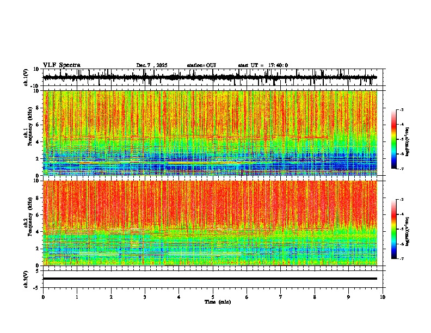The height and width of the screenshot is (333, 431).
Task: Click the ch.2 colorbar PSD unit label
Action: coord(408,231)
